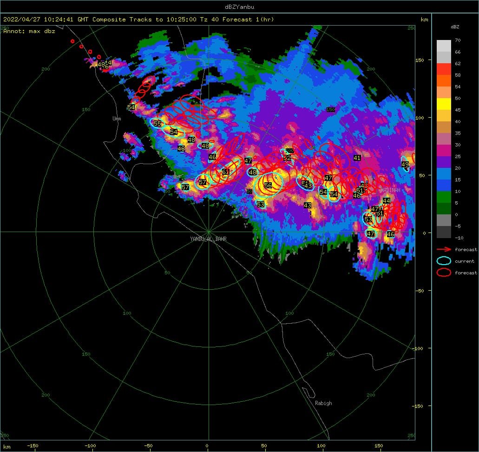479x452 pixels.
Task: Click the YANBU_AL_BAHR place label
Action: [208, 239]
